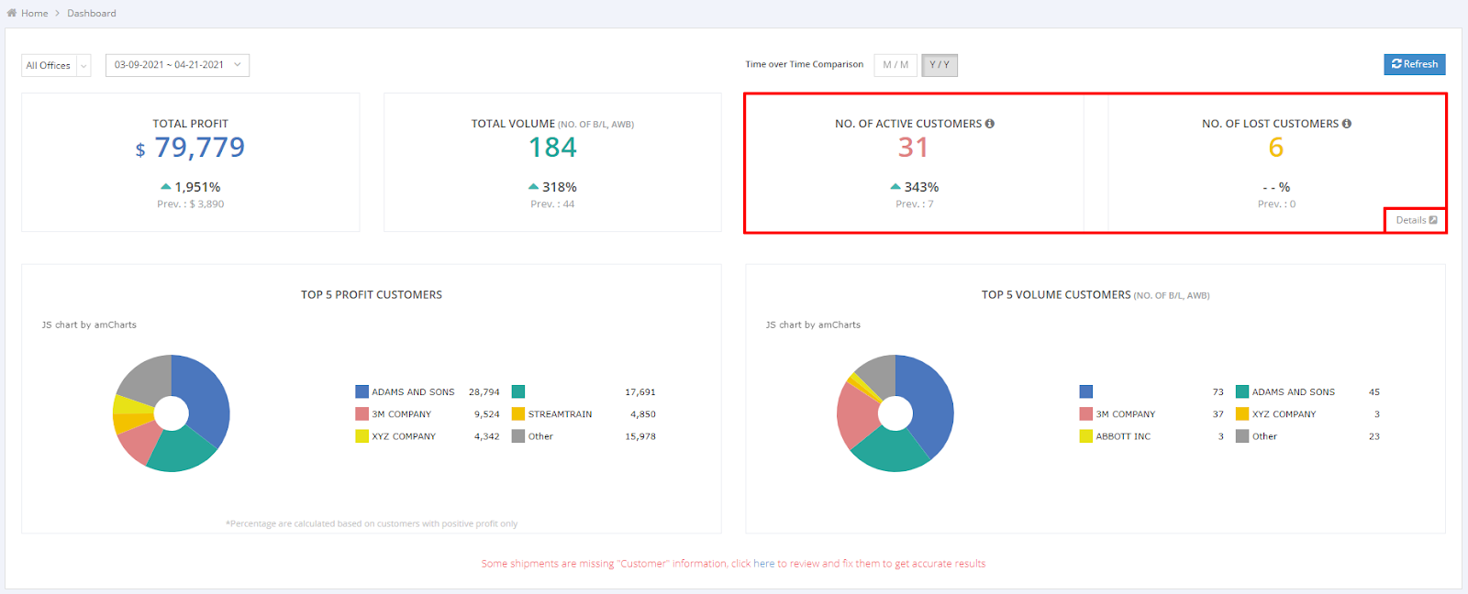The image size is (1468, 594).
Task: Click JS chart by amCharts link on profit chart
Action: coord(89,324)
